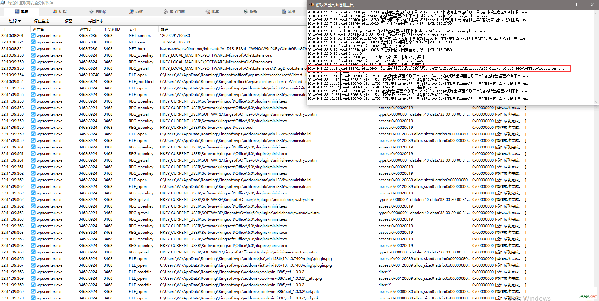Open the 服务 tab
599x301 pixels.
[212, 12]
